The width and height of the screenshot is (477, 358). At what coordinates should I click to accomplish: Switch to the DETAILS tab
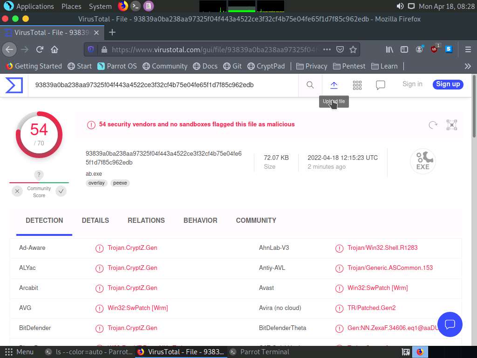(95, 220)
